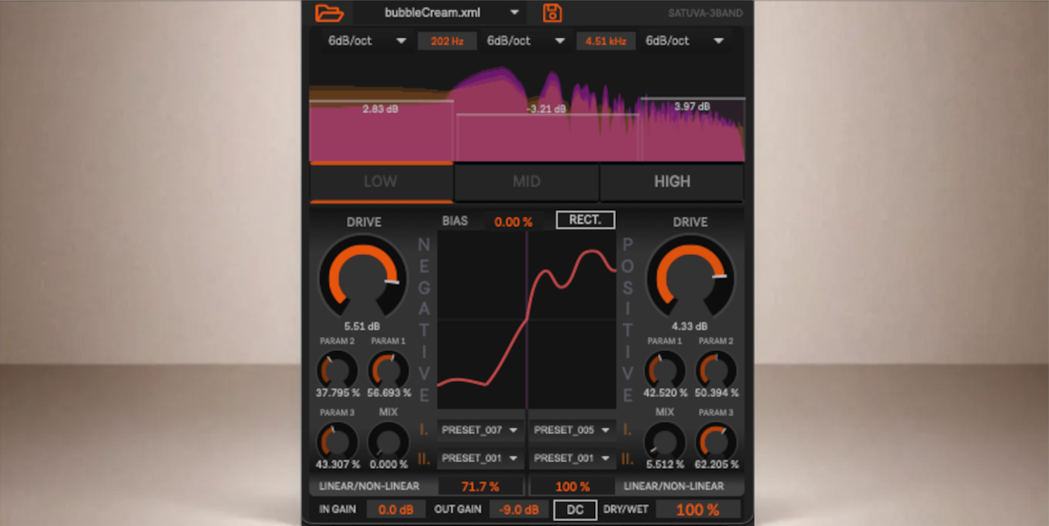Toggle the DC filter button
The image size is (1049, 526).
click(575, 509)
